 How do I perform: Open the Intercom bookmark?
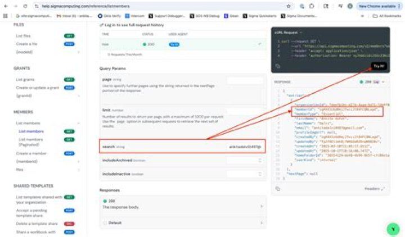pyautogui.click(x=134, y=16)
